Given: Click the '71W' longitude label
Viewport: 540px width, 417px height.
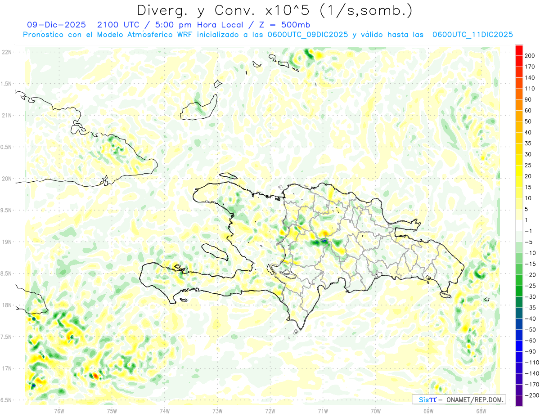Looking at the screenshot, I should coord(323,411).
